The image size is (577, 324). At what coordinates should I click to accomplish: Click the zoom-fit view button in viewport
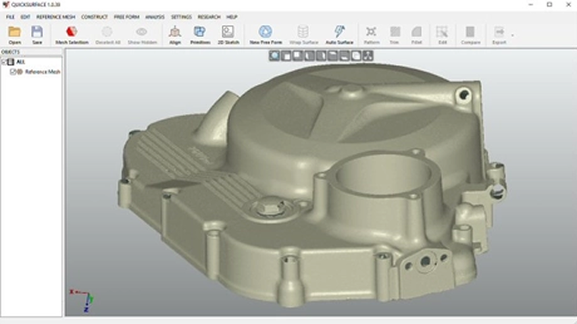(x=275, y=56)
